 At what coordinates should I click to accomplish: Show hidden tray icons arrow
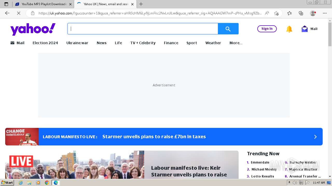pyautogui.click(x=289, y=183)
